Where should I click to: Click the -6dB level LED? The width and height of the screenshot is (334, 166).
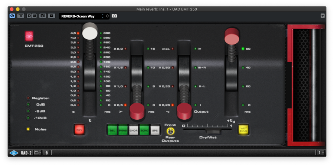click(x=28, y=111)
